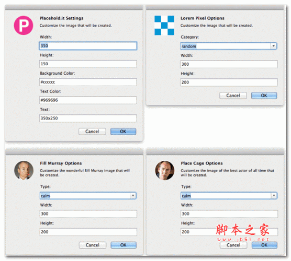Click the Fill Murray Height field showing 200

click(88, 232)
